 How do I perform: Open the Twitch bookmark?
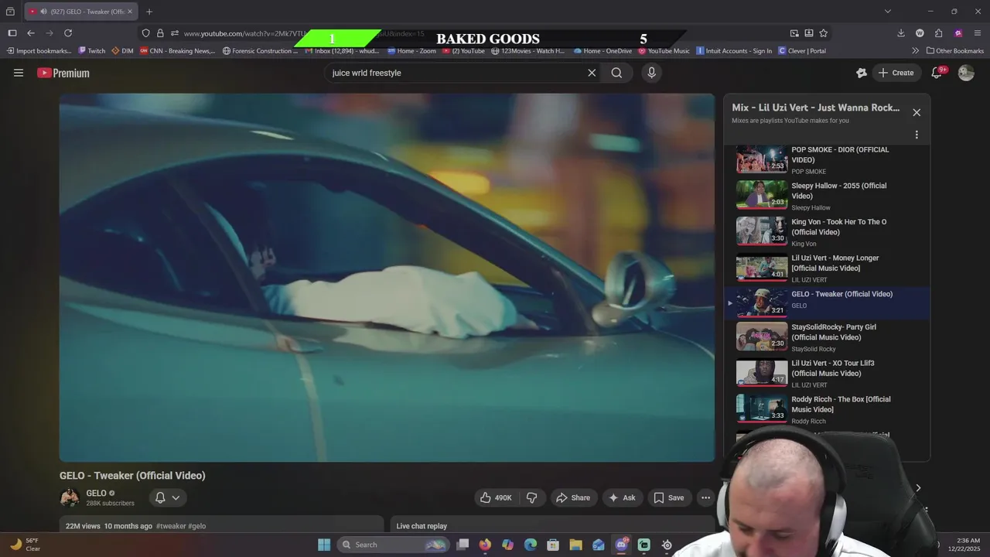[x=91, y=51]
